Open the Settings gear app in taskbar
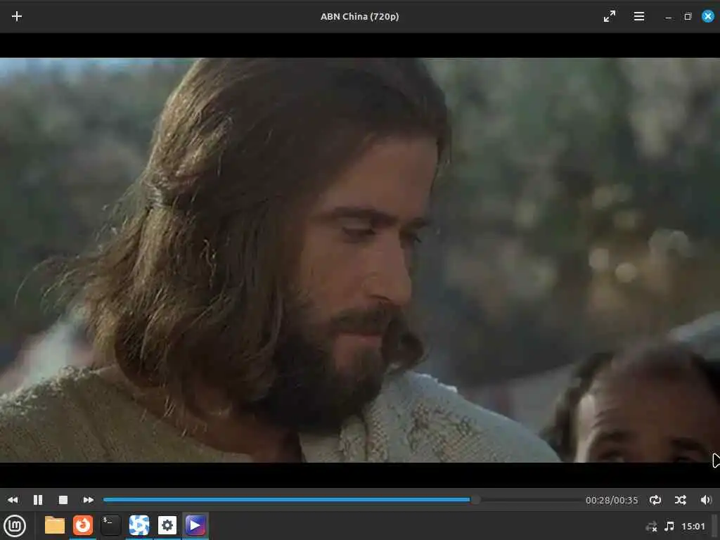This screenshot has width=720, height=540. pos(167,525)
